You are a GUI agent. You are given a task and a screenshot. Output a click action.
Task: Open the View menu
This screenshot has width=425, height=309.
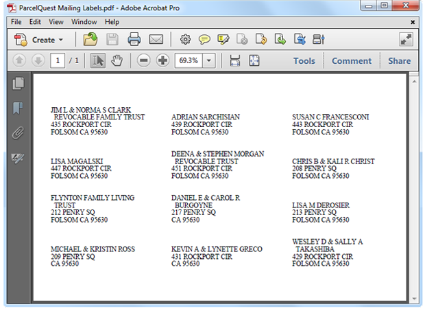coord(56,21)
